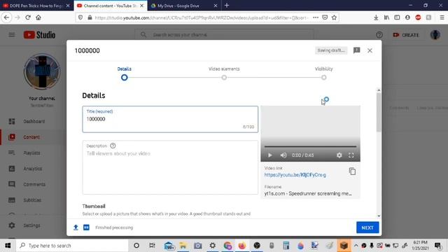This screenshot has width=448, height=252.
Task: Open Firefox downloads panel
Action: pos(376,17)
